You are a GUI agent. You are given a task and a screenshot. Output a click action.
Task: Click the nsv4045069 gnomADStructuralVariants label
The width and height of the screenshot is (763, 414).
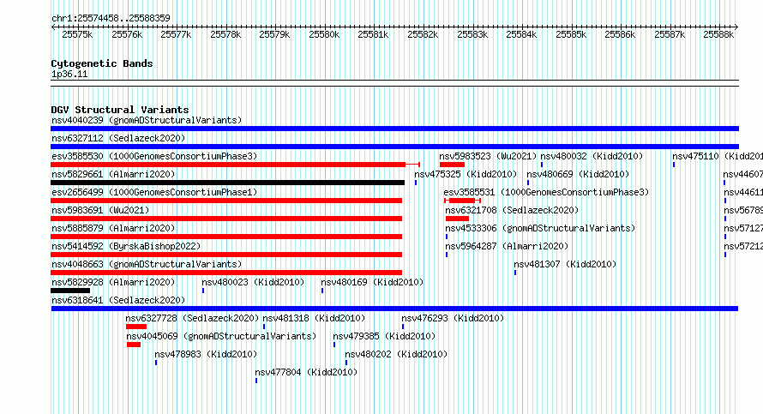[x=221, y=336]
